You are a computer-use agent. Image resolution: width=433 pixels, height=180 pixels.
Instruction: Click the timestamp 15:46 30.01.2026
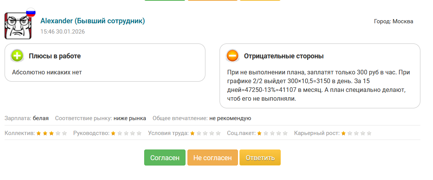(x=63, y=32)
